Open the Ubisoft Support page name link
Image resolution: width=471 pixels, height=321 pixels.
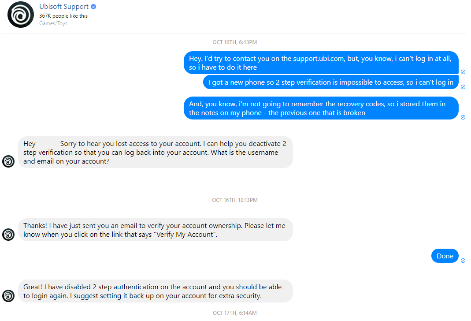click(64, 7)
